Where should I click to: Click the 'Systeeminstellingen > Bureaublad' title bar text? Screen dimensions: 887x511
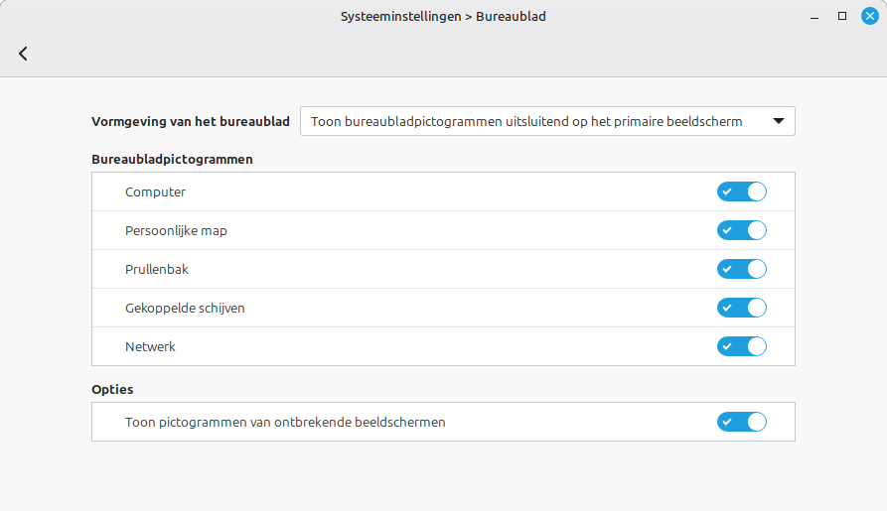[443, 17]
